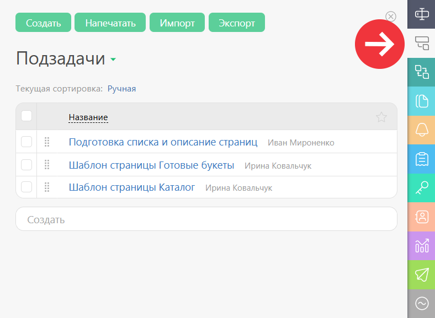Open the access key sidebar icon

[421, 188]
